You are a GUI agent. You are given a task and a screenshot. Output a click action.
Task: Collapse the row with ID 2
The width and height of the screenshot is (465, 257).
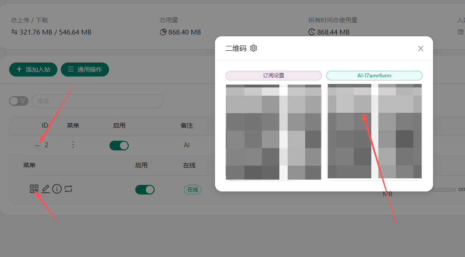37,146
